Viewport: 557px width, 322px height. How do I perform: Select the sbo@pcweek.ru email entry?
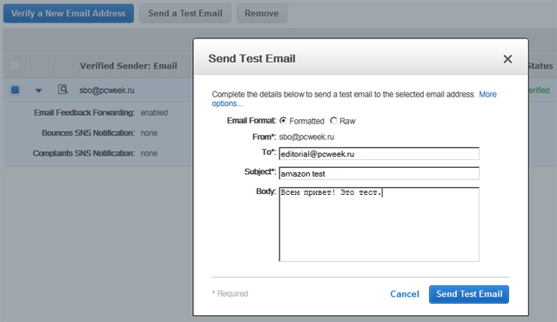107,91
